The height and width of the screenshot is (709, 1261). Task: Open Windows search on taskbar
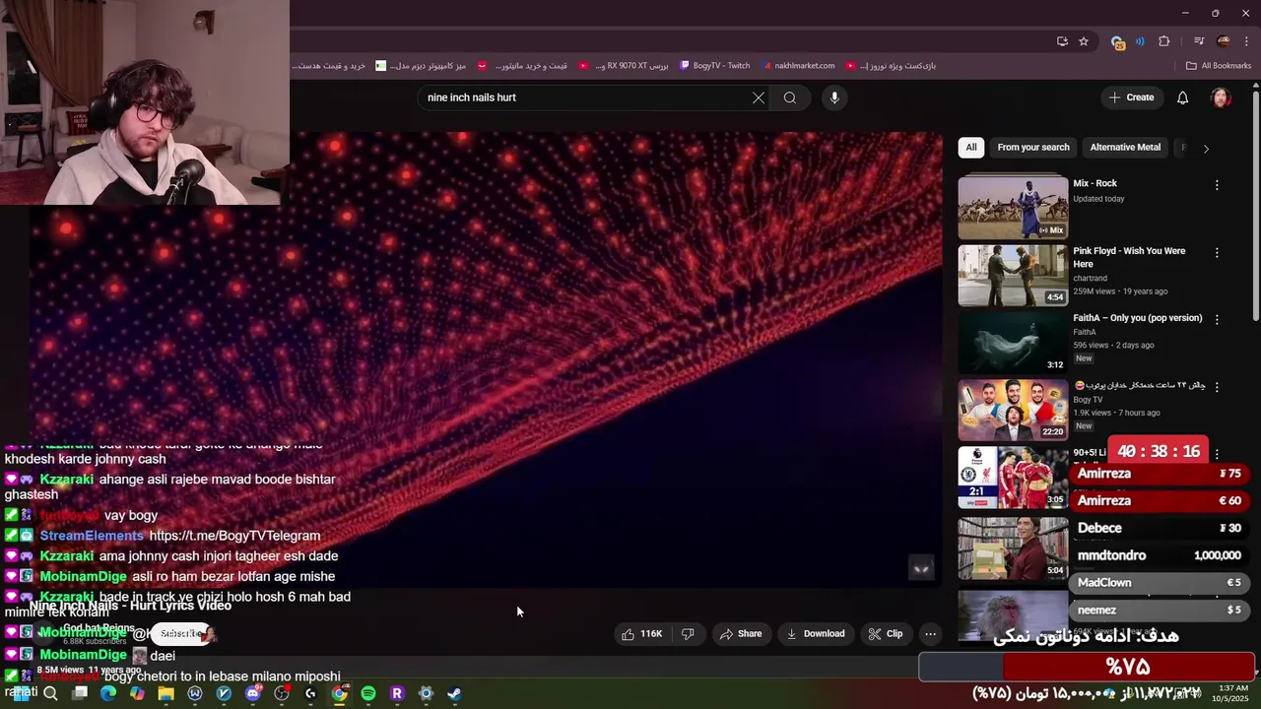coord(51,693)
